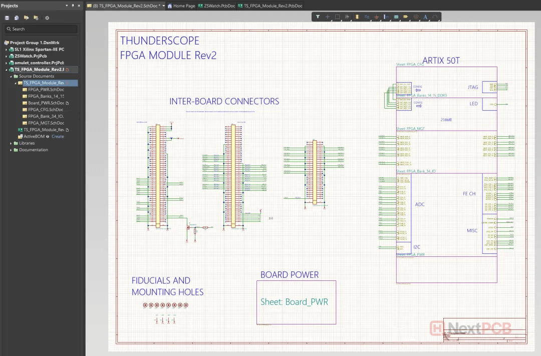Switch to the ZSWatch.PcbDoc tab

tap(217, 6)
